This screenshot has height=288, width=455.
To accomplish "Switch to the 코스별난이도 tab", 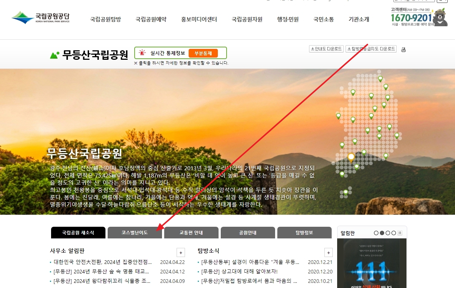I will [135, 233].
